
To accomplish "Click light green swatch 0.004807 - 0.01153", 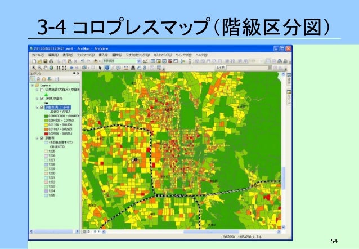I will (46, 121).
